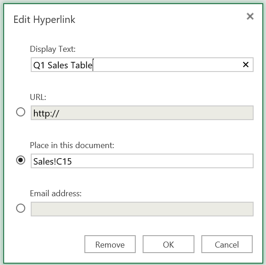Select the URL radio button
Image resolution: width=266 pixels, height=265 pixels.
(x=21, y=112)
